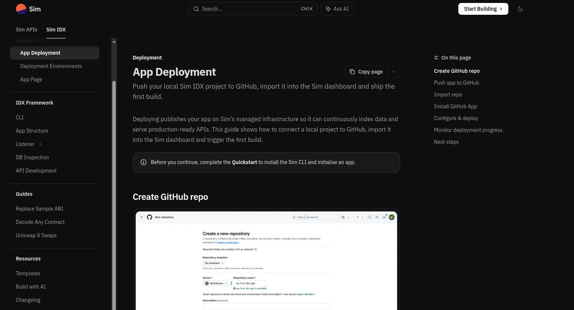Image resolution: width=574 pixels, height=310 pixels.
Task: Jump to Import repo section
Action: pos(448,94)
